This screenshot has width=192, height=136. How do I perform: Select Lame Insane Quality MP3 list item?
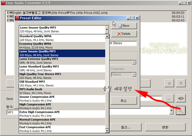click(62, 53)
